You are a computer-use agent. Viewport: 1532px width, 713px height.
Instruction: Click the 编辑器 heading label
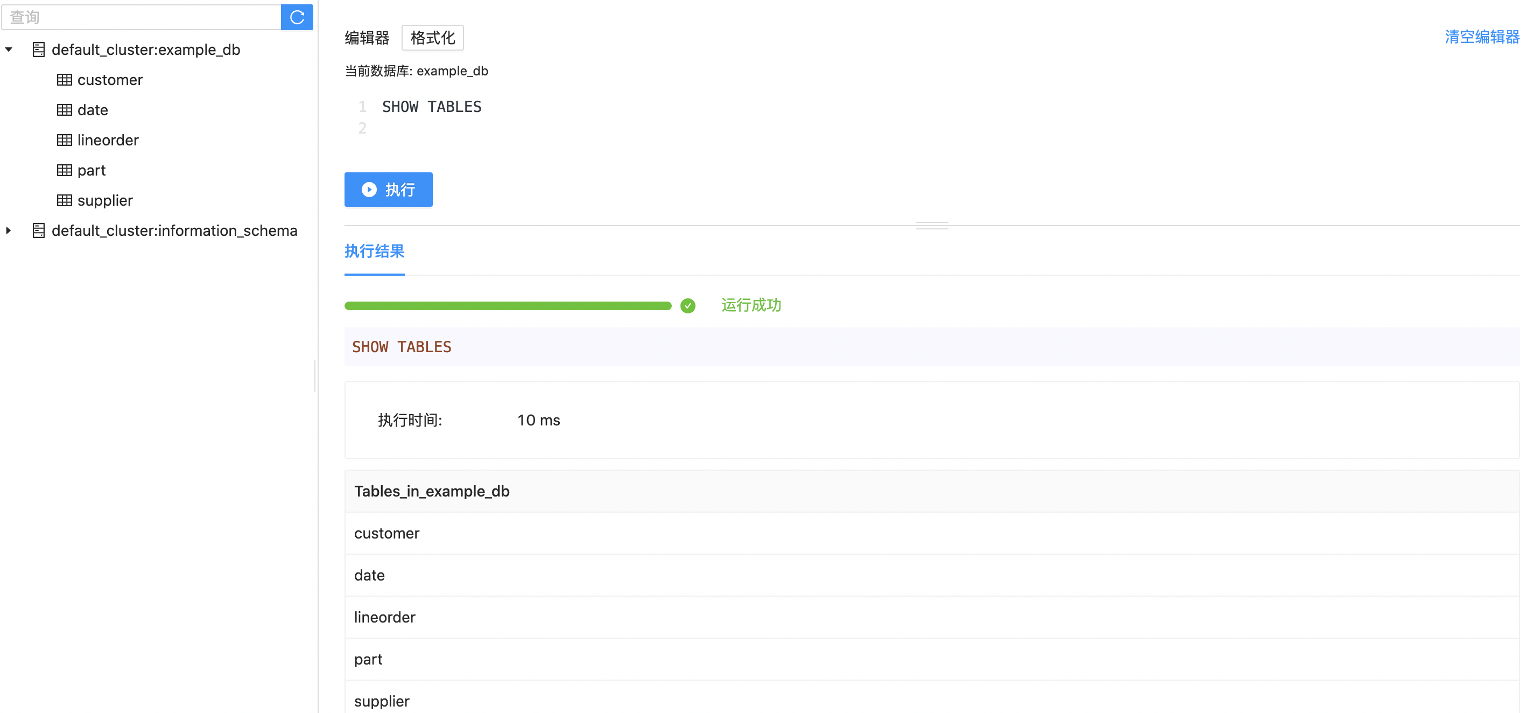pos(367,38)
